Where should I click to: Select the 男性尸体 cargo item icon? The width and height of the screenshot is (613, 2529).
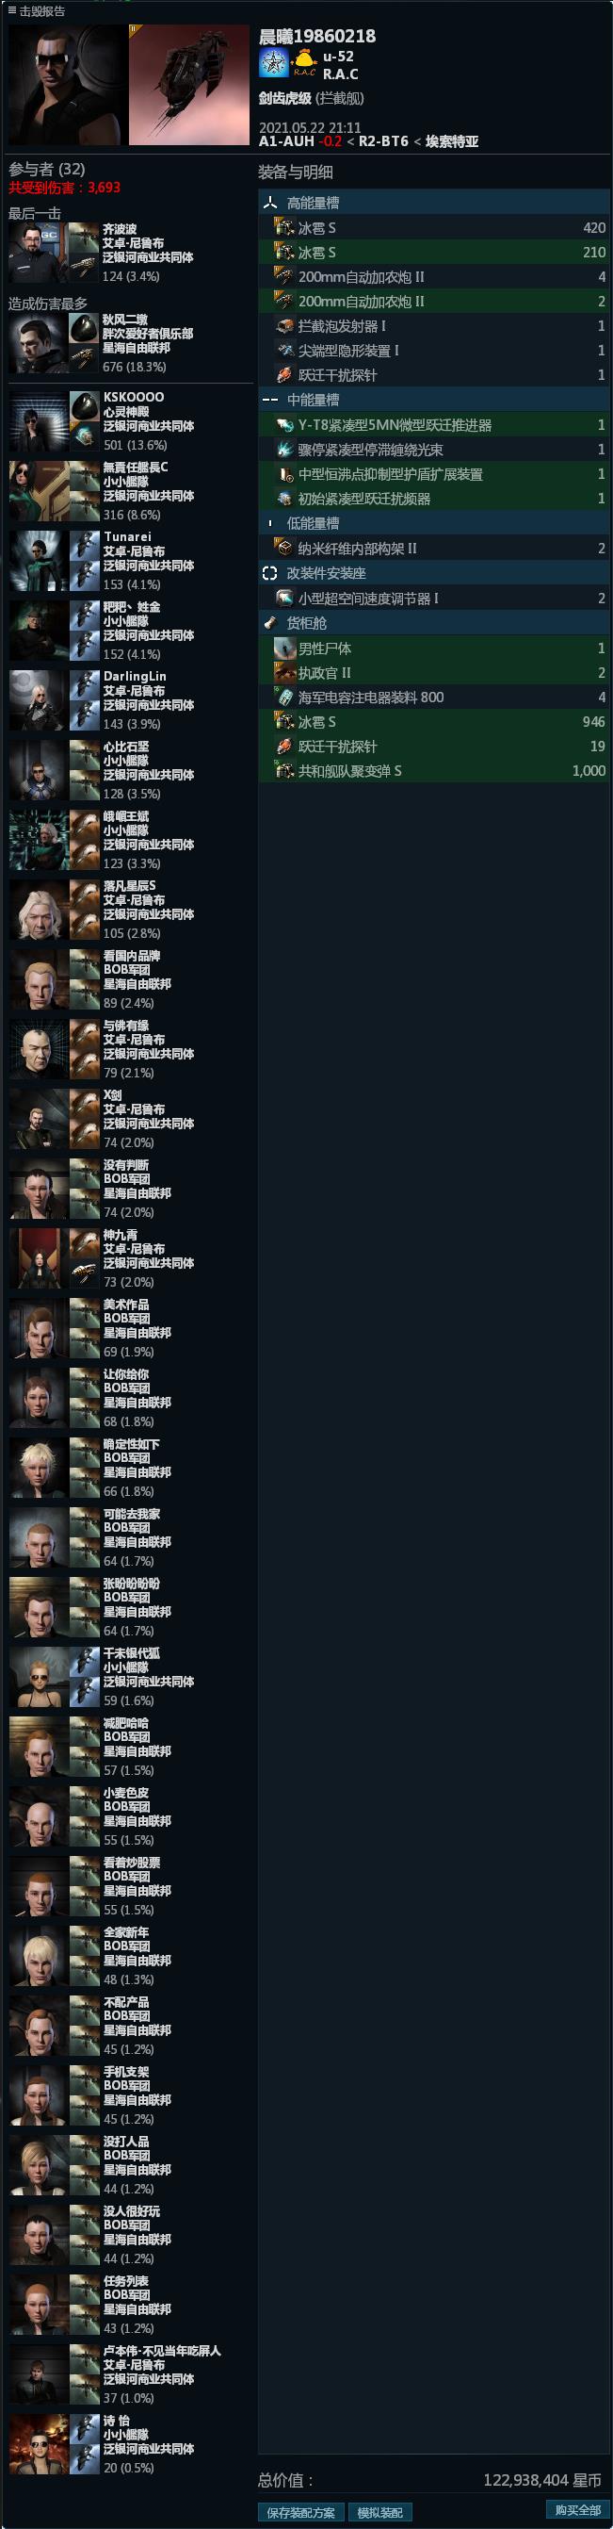pos(284,648)
